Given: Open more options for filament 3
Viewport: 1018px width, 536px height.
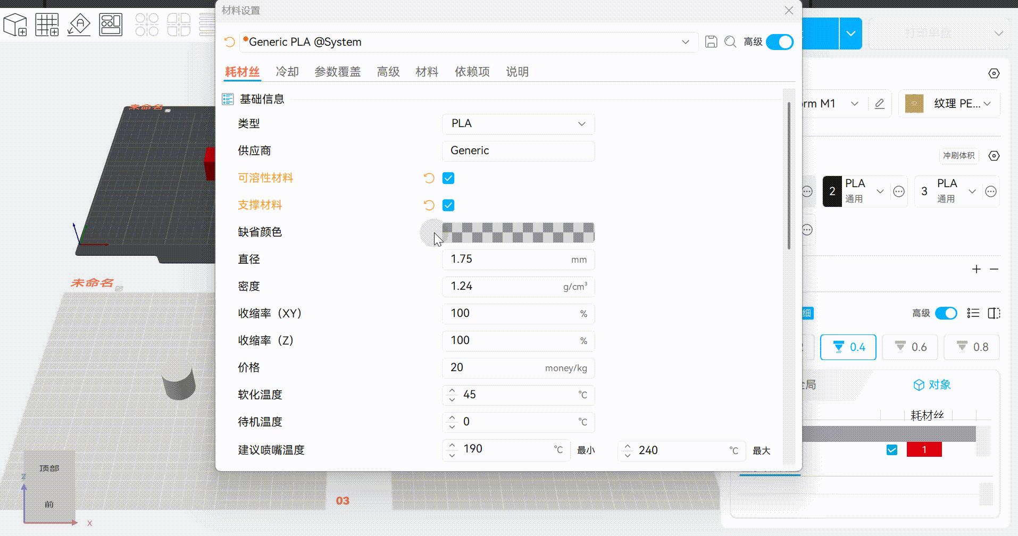Looking at the screenshot, I should click(x=991, y=191).
